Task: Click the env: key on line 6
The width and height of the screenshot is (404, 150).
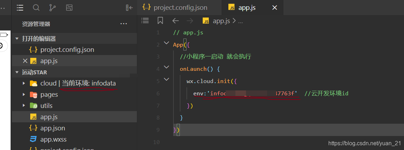Action: click(x=200, y=93)
